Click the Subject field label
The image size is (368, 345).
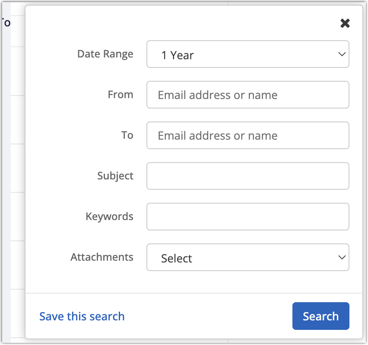(115, 176)
